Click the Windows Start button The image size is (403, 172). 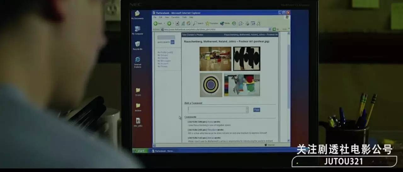[x=140, y=151]
